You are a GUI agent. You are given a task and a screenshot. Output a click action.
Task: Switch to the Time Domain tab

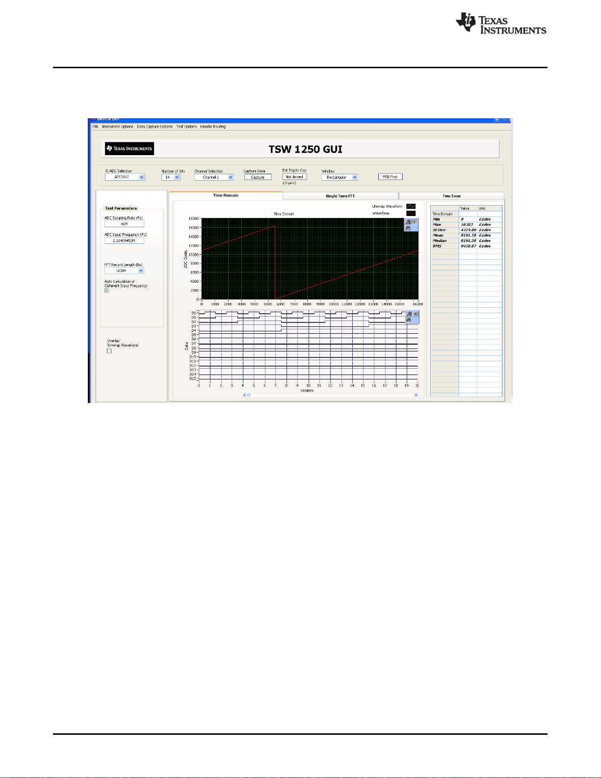coord(226,195)
